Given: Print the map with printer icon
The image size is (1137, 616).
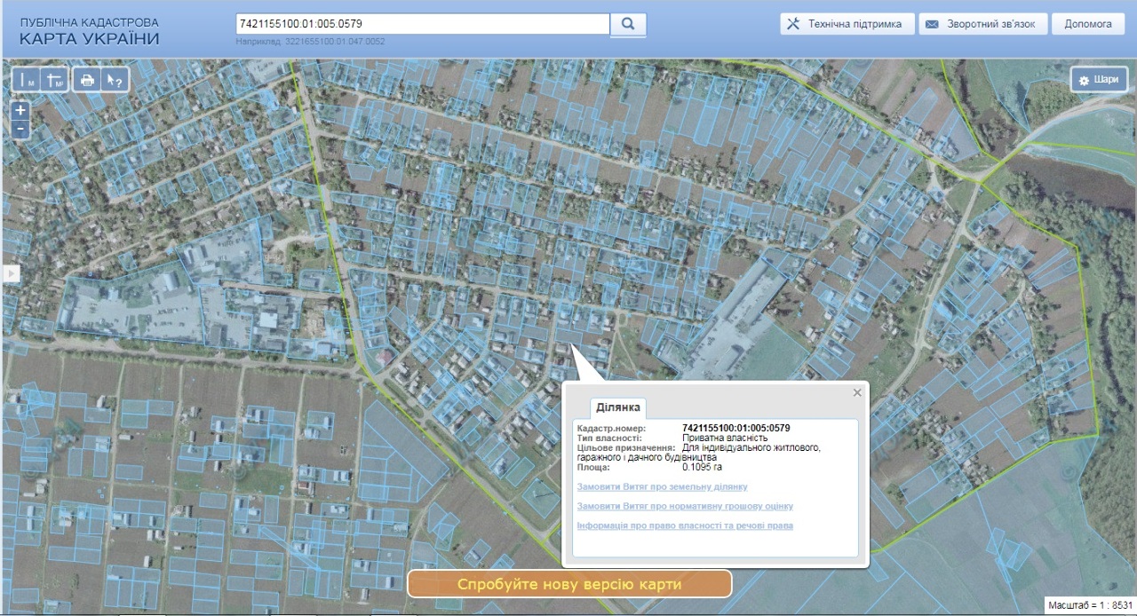Looking at the screenshot, I should point(87,80).
